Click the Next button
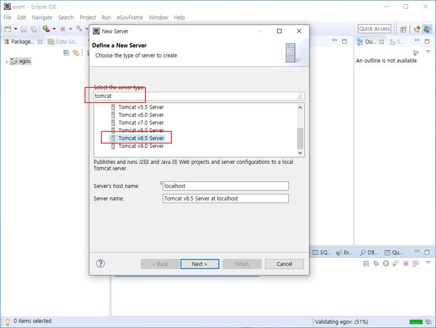 (x=199, y=264)
